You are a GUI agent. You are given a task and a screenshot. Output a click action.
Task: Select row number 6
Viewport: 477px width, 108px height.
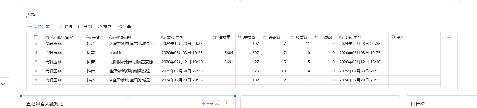point(36,53)
